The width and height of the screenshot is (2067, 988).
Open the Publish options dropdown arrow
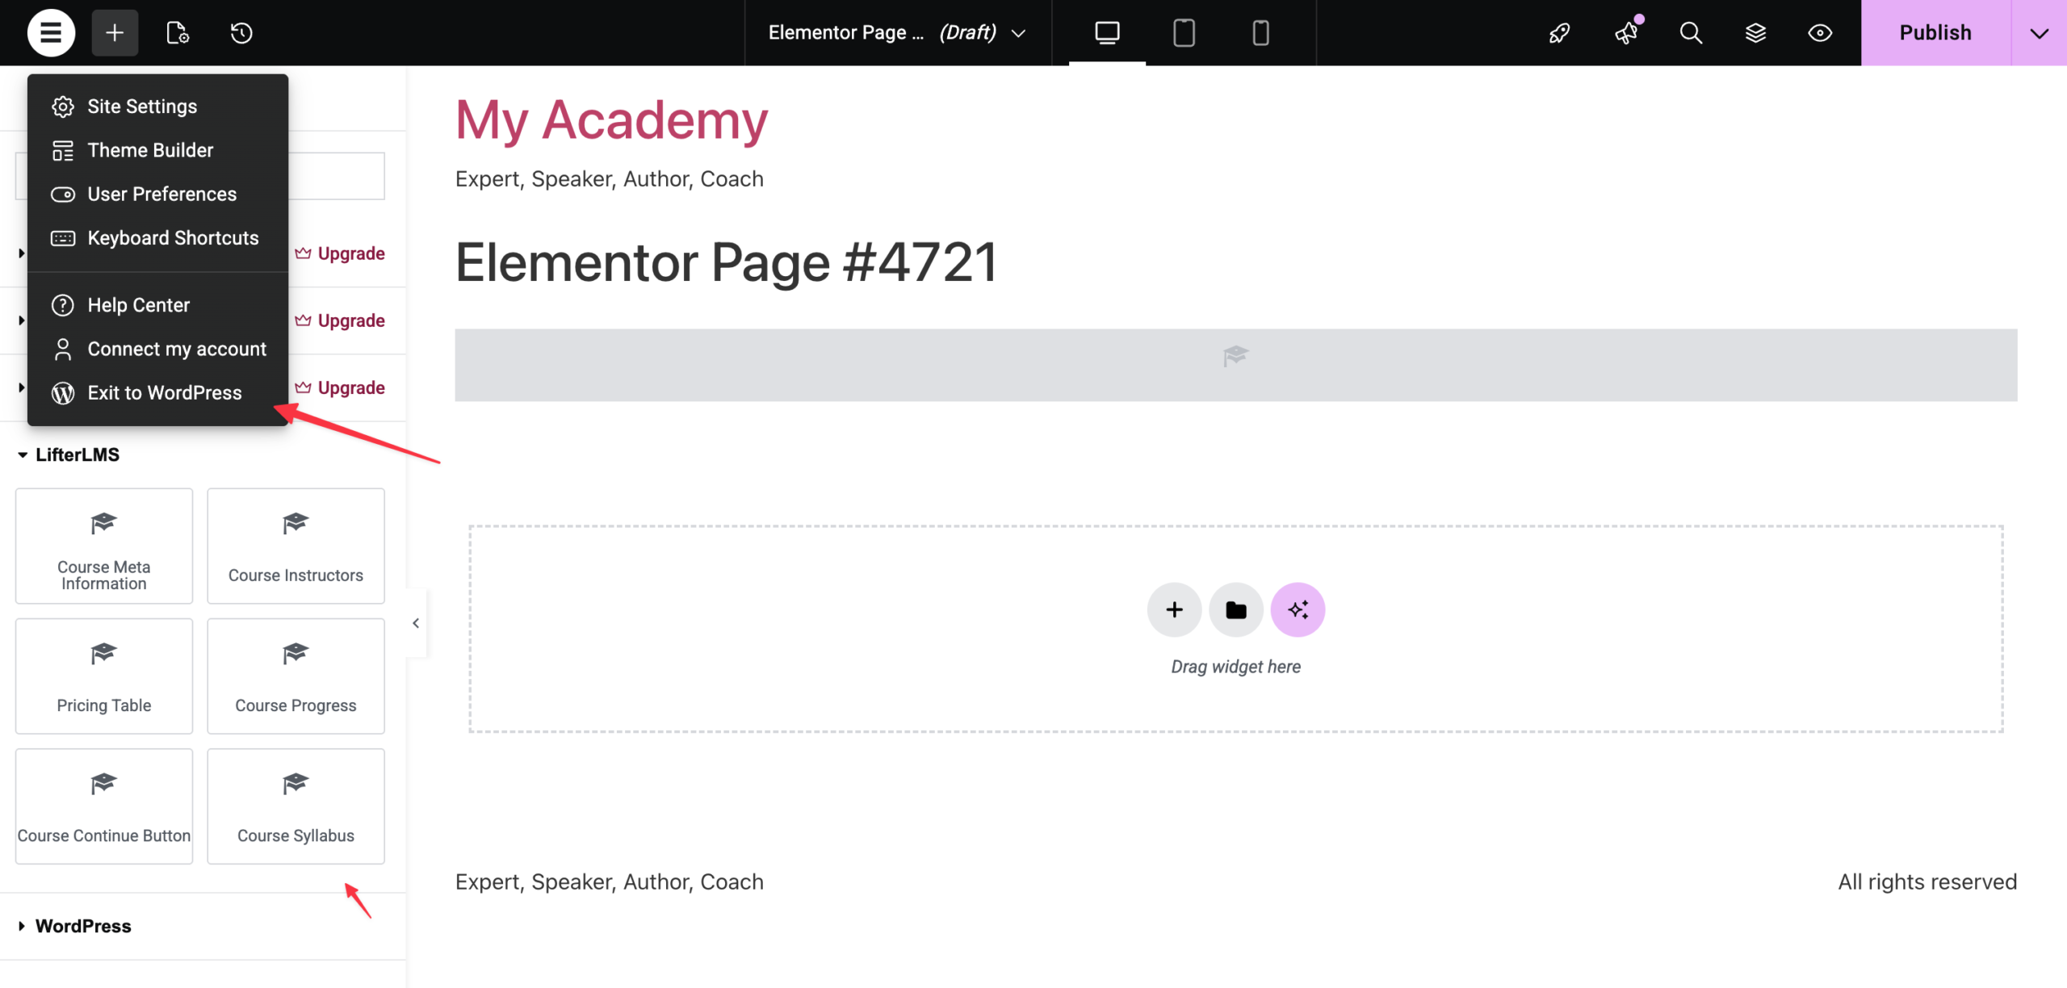pyautogui.click(x=2040, y=33)
